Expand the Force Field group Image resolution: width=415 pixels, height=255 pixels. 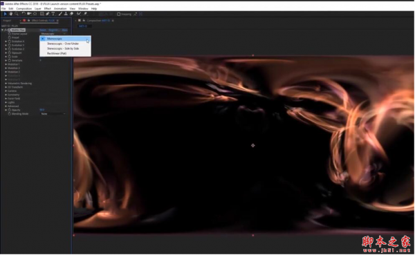click(x=6, y=98)
